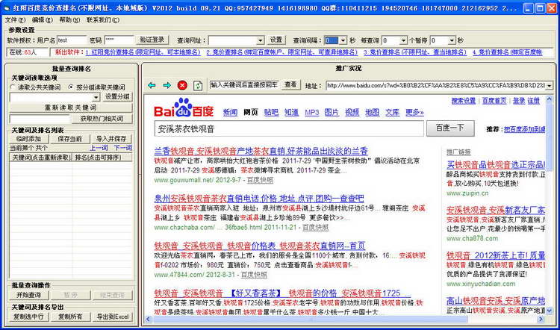Viewport: 560px width, 330px height.
Task: Click the software link 1. 红阳竞价查排名
Action: tap(143, 52)
